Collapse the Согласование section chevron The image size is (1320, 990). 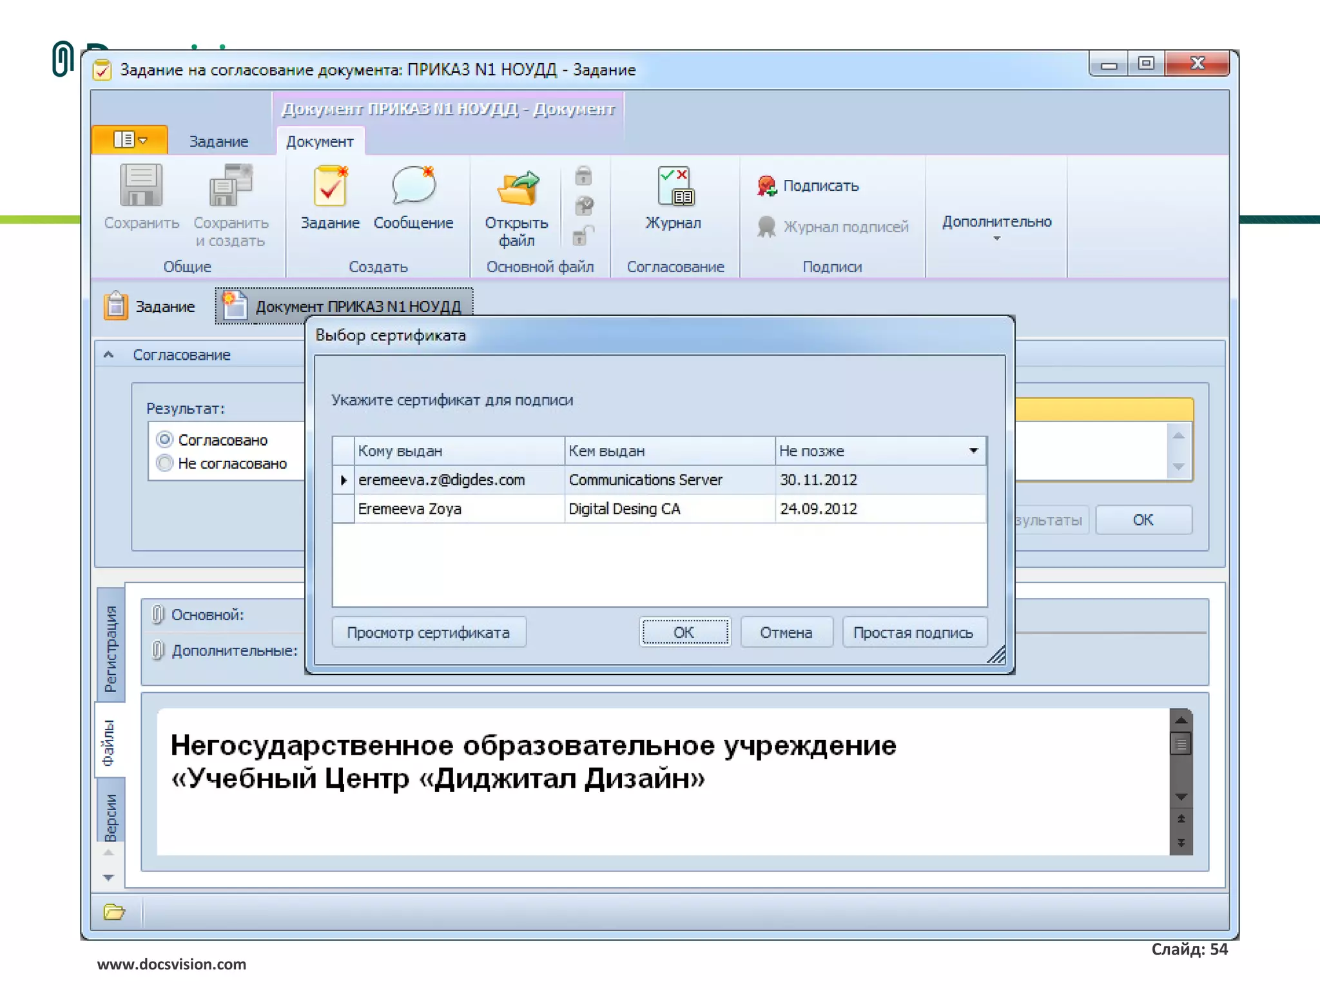[109, 354]
